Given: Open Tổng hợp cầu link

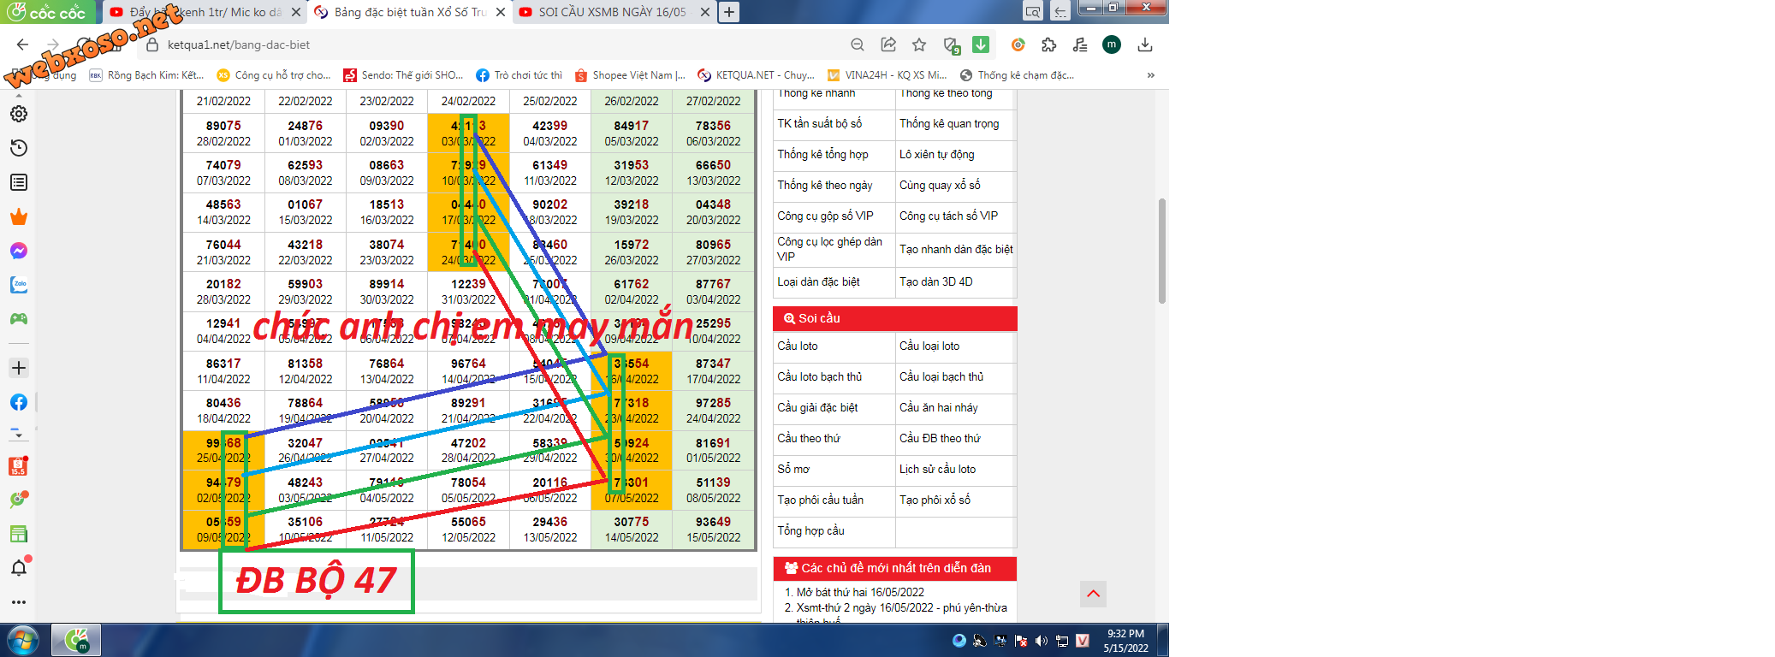Looking at the screenshot, I should coord(810,530).
